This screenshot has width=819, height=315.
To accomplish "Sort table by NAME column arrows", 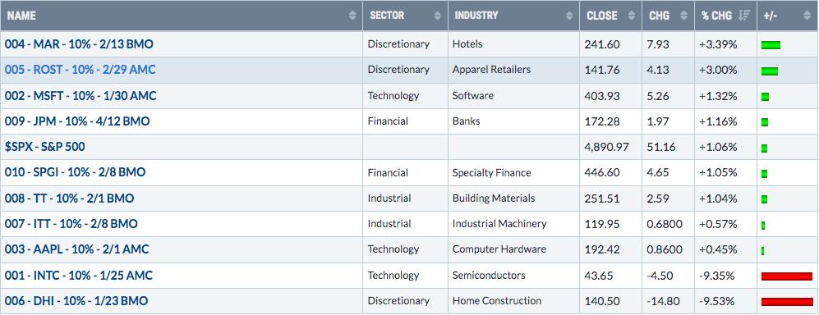I will (352, 16).
